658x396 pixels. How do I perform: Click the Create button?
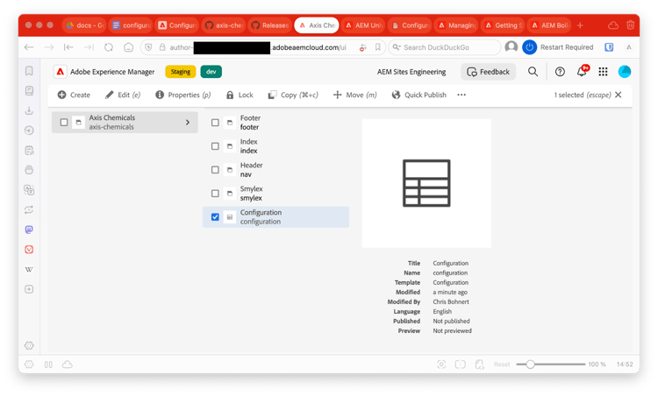[74, 95]
